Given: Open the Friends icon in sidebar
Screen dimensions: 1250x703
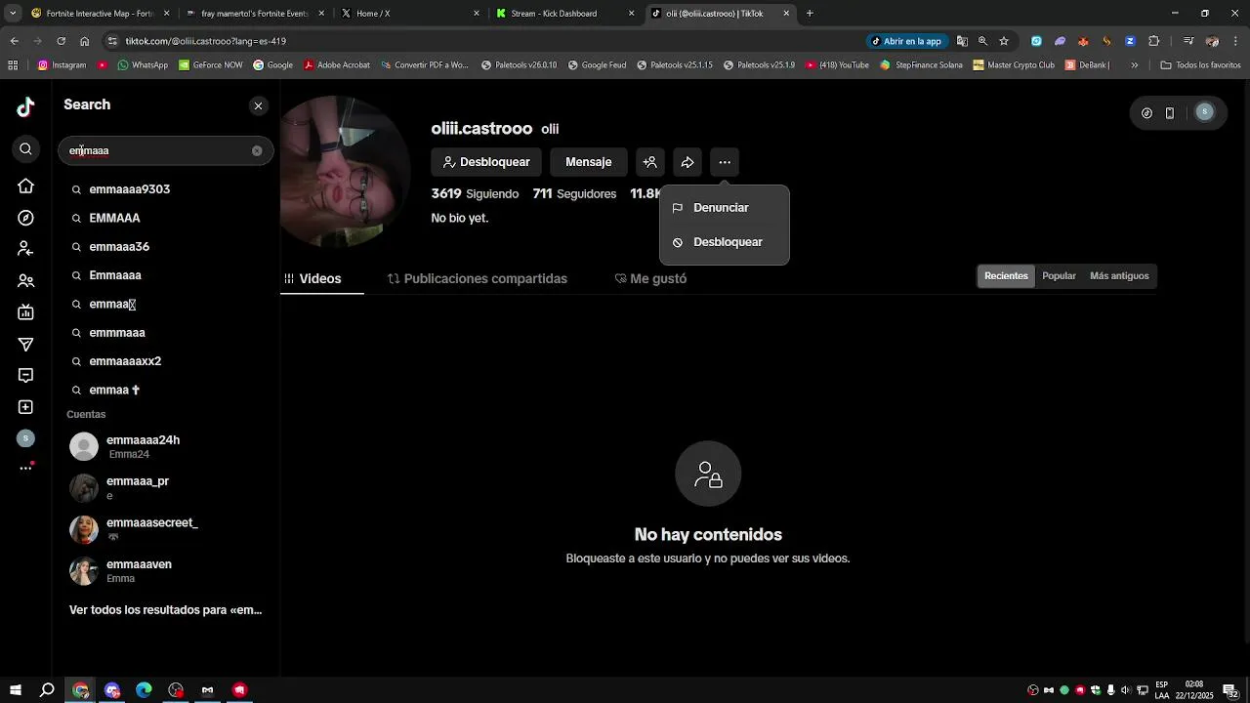Looking at the screenshot, I should point(25,281).
